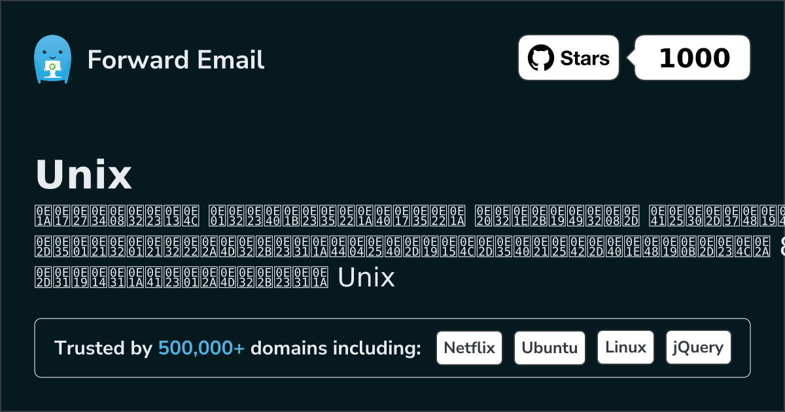Click the word Unix in the paragraph

pos(365,277)
